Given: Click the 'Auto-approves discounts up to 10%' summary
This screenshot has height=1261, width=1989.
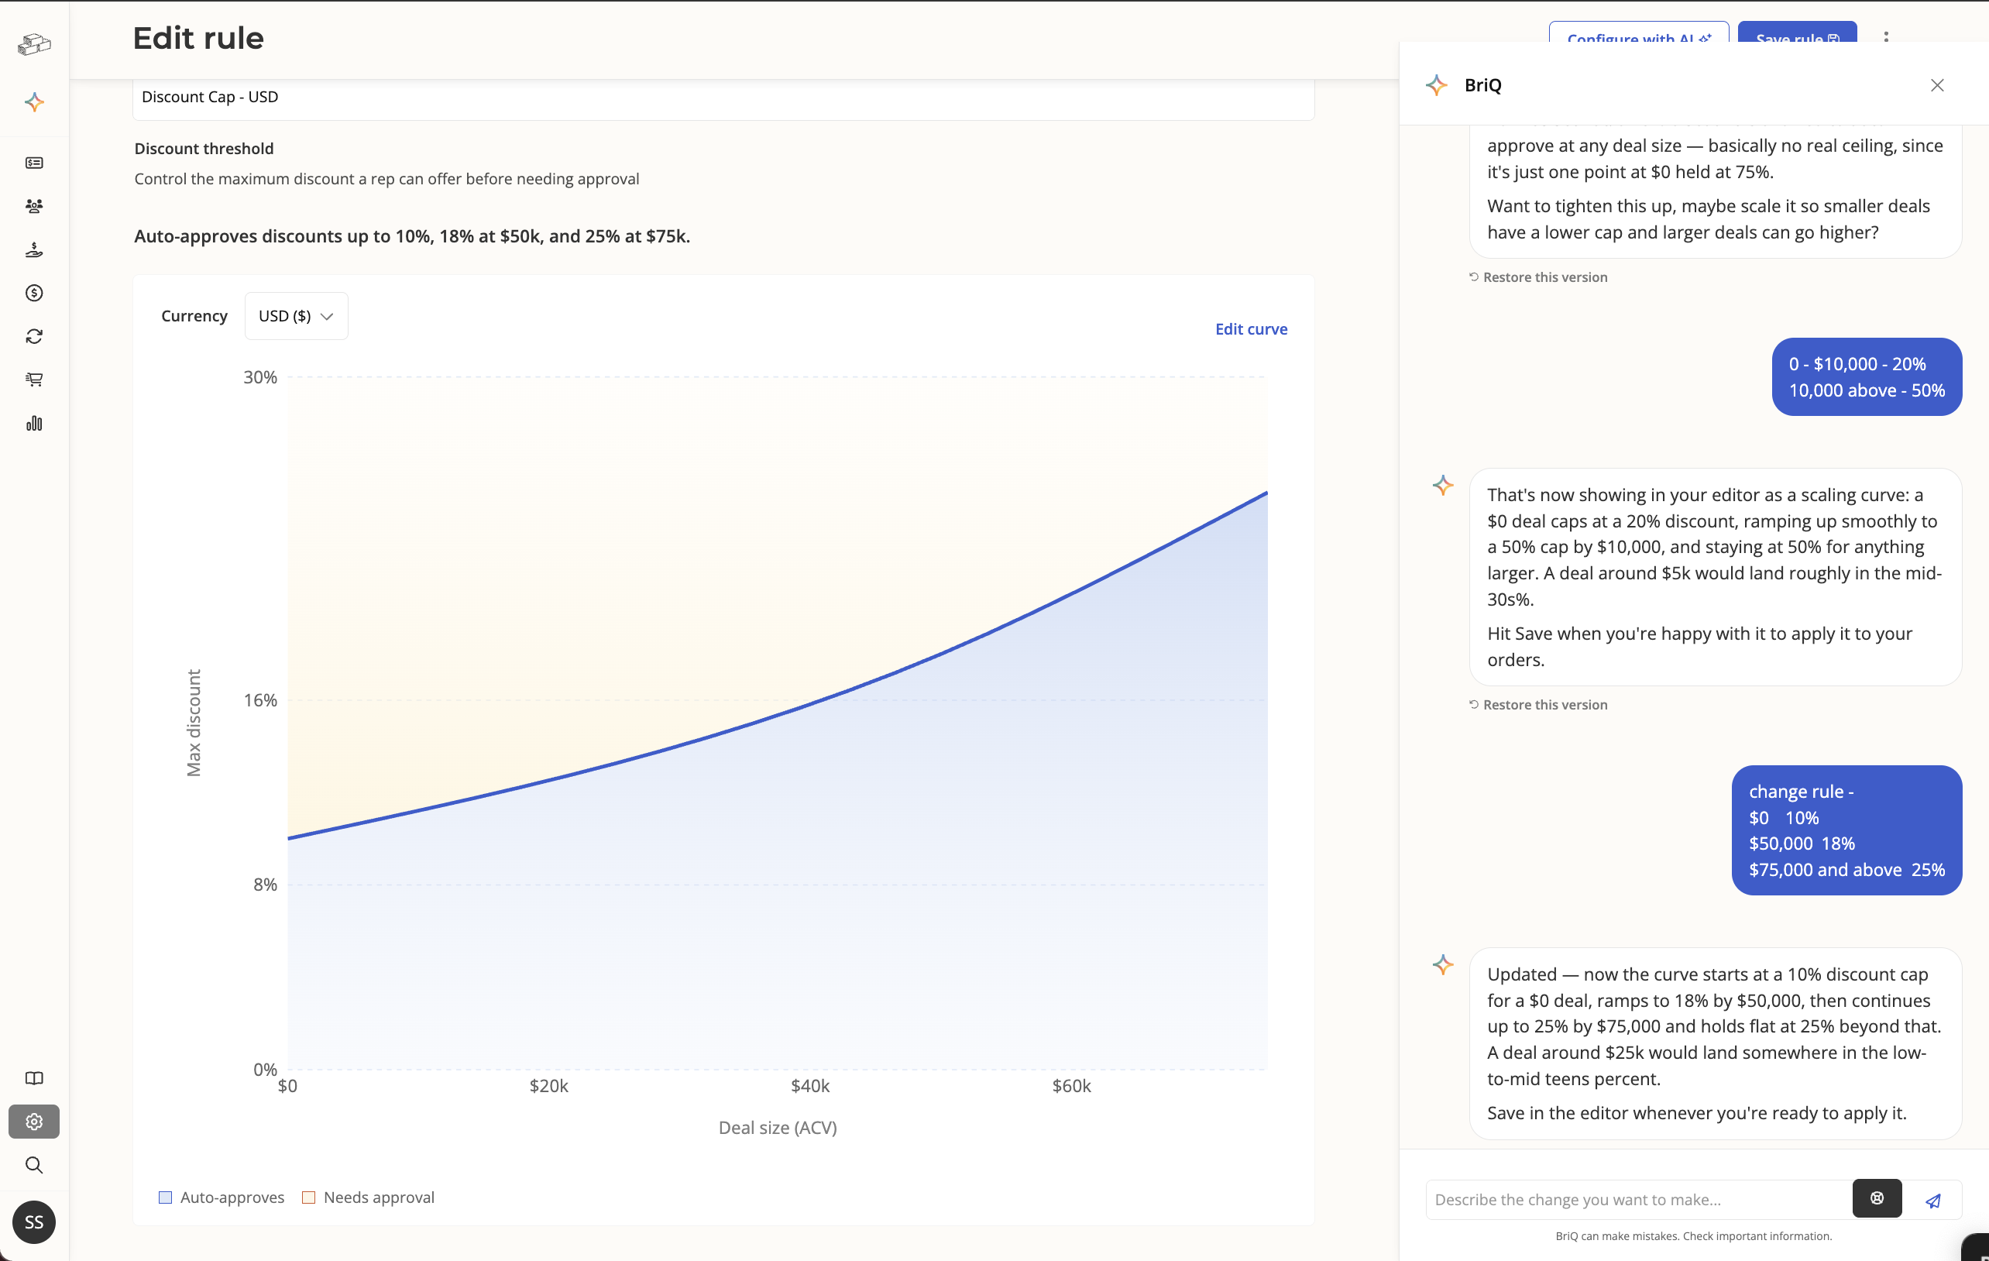Looking at the screenshot, I should (412, 236).
